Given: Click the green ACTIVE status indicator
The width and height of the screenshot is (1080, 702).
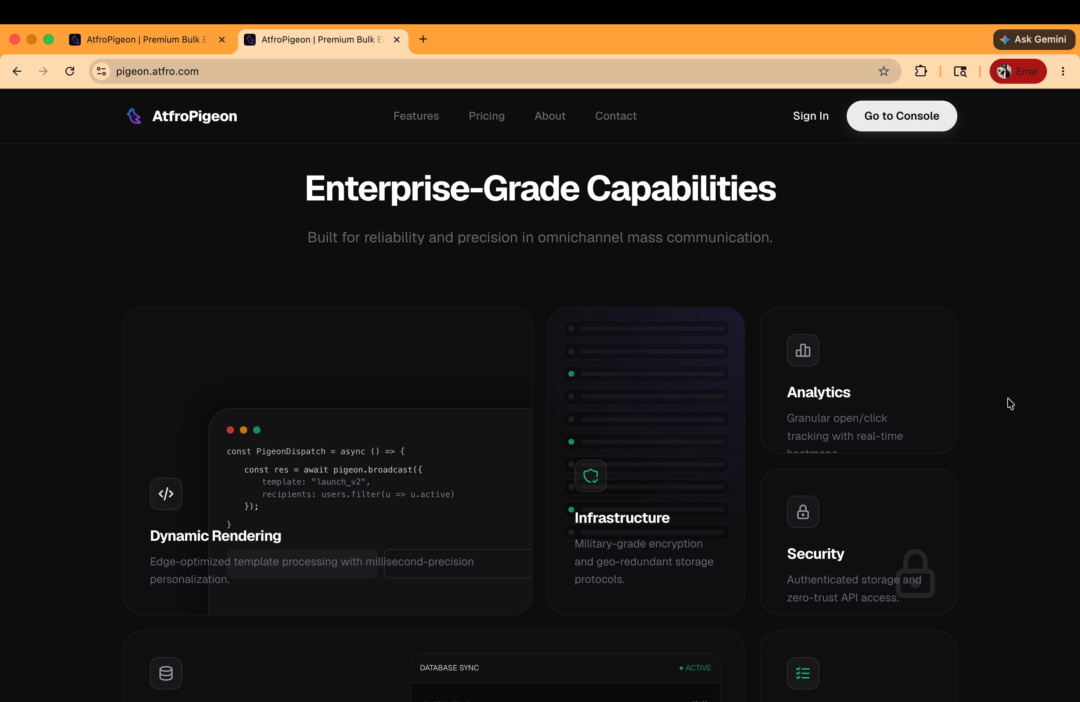Looking at the screenshot, I should 695,668.
